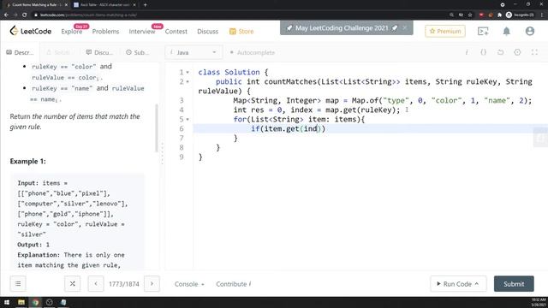Toggle the Autocomplete option
Viewport: 548px width, 308px height.
pyautogui.click(x=253, y=52)
